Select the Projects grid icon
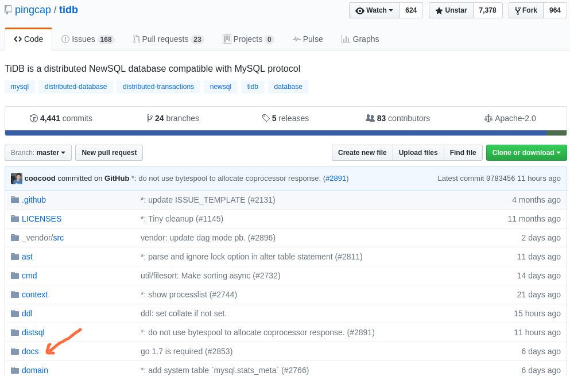 click(227, 38)
